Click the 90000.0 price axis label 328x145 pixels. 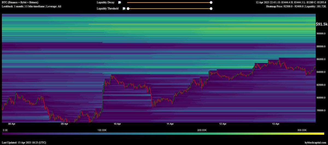point(321,33)
